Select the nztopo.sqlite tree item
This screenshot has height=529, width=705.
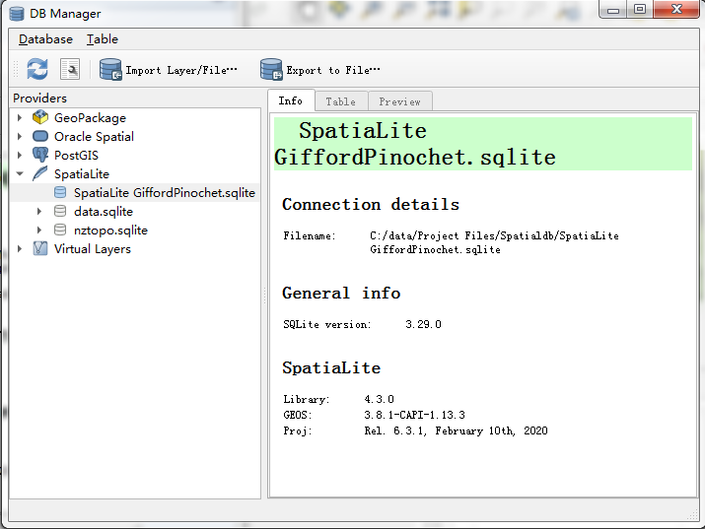pyautogui.click(x=110, y=231)
